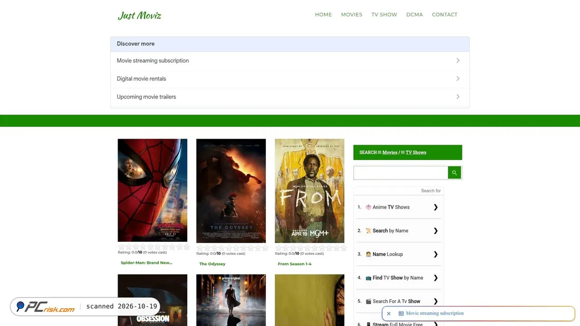The width and height of the screenshot is (580, 326).
Task: Click the Movies link in search header
Action: (x=390, y=152)
